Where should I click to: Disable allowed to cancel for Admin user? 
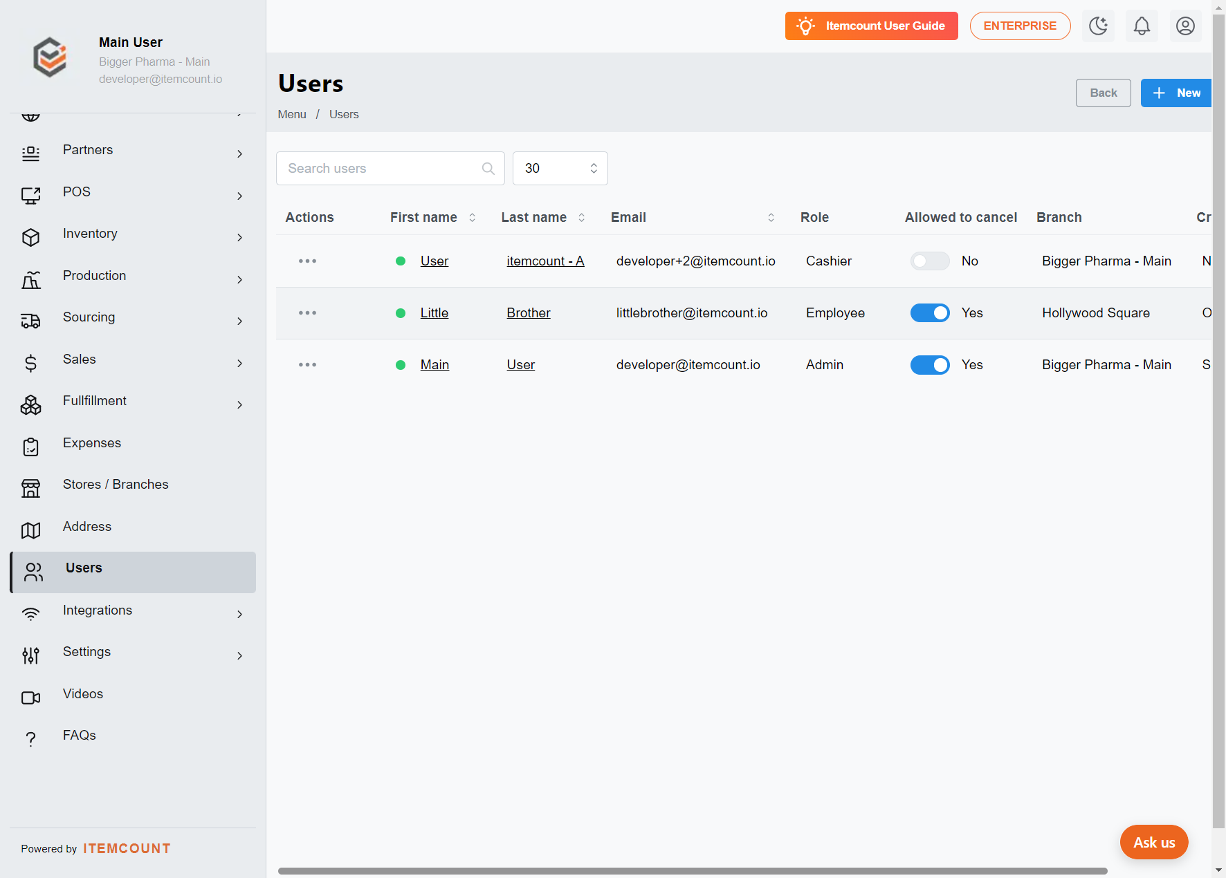click(x=930, y=365)
